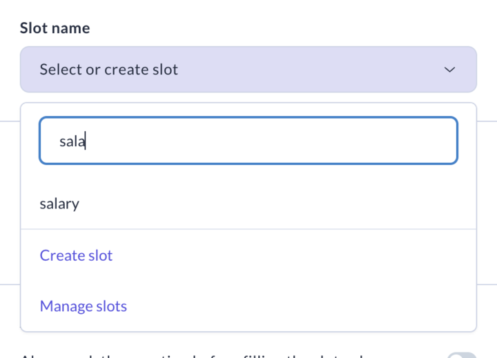This screenshot has height=358, width=497.
Task: Click the 'Select or create slot' placeholder text
Action: 109,70
